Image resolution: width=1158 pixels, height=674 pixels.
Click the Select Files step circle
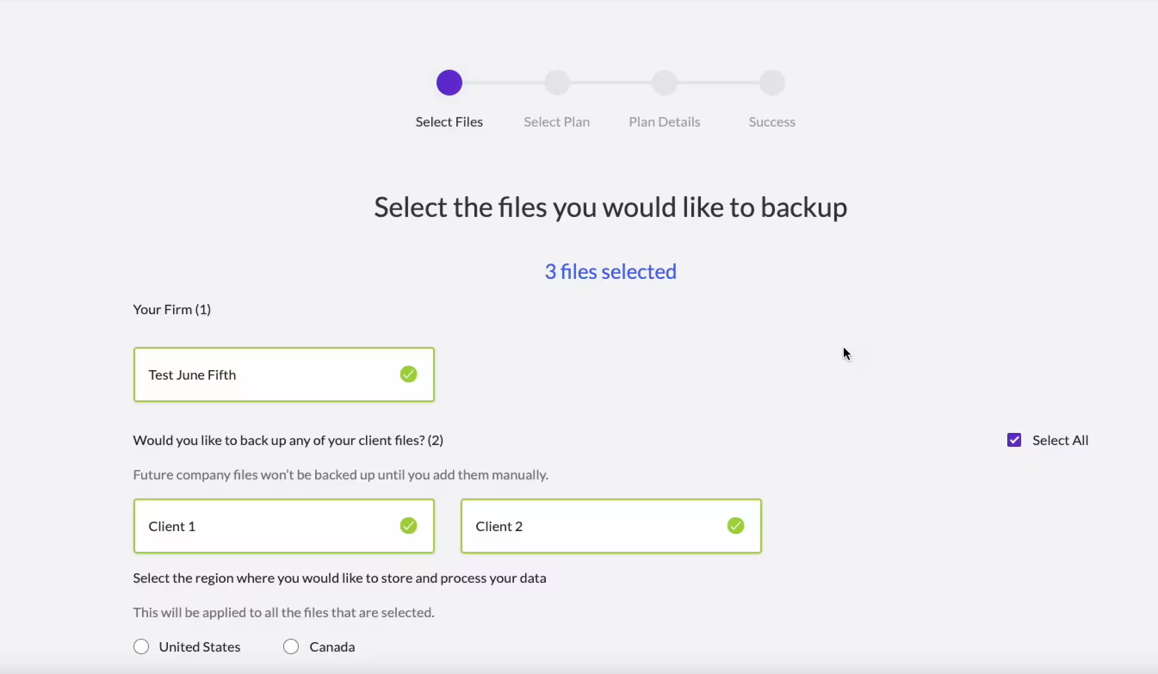tap(449, 83)
